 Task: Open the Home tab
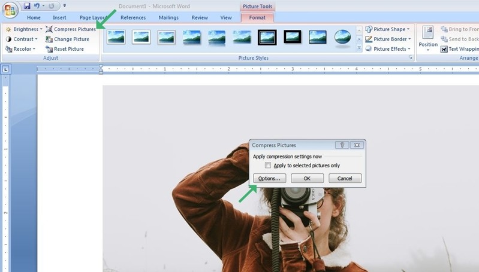[34, 18]
